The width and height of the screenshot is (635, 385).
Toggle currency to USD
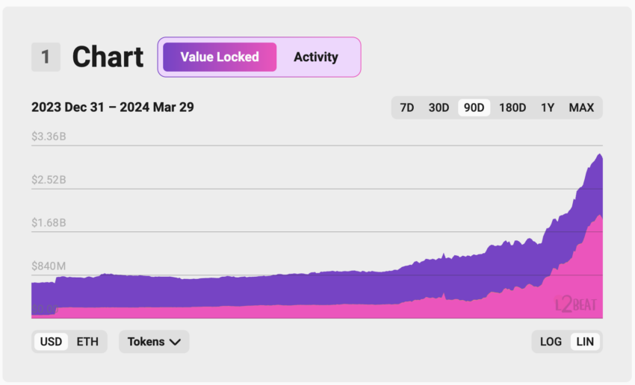pyautogui.click(x=51, y=342)
